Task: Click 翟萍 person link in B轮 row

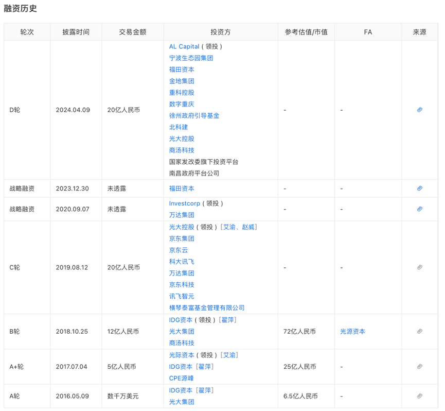Action: 227,320
